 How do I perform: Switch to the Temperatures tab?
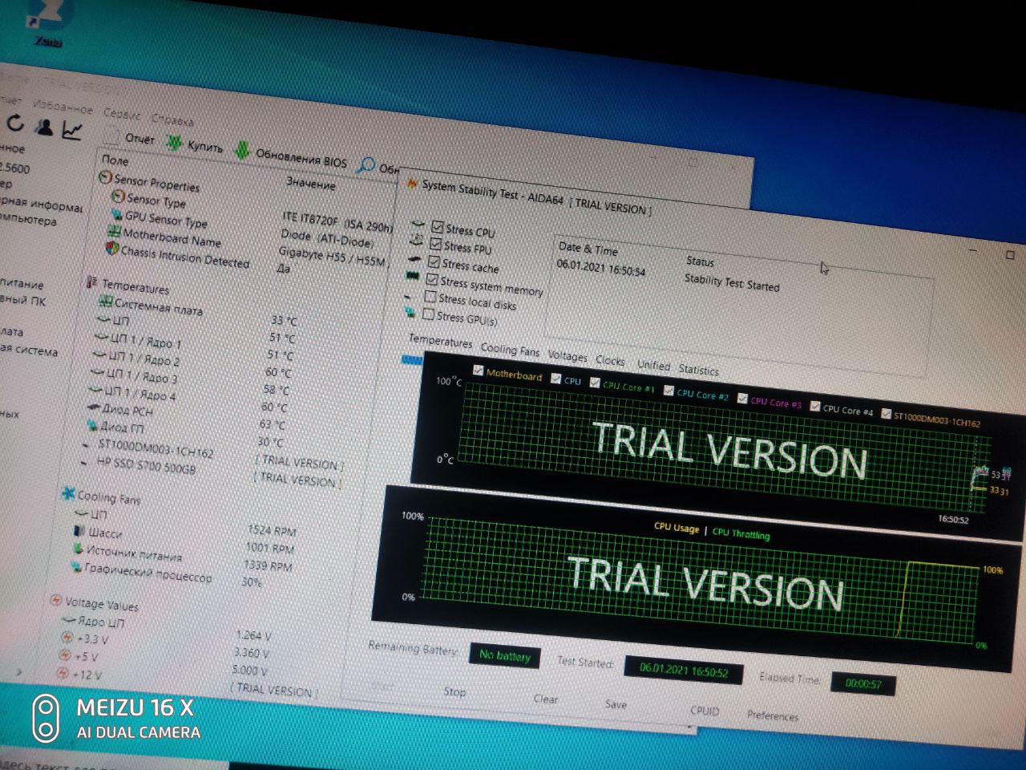440,342
